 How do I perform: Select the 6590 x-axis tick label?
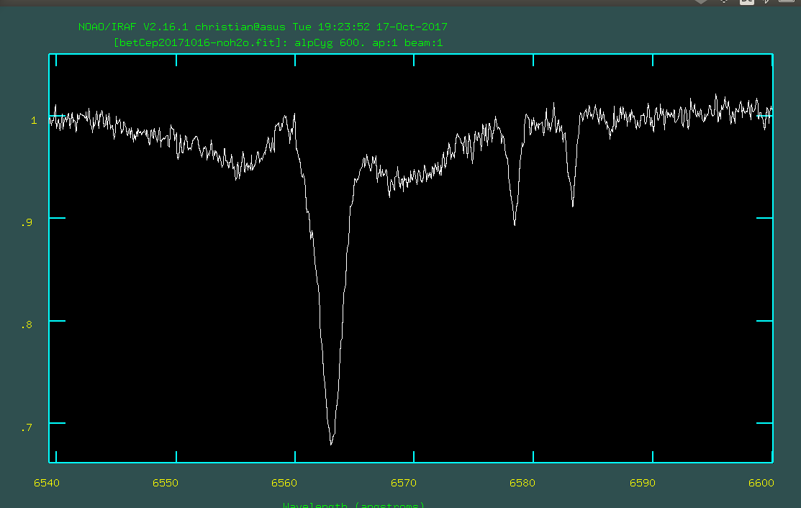coord(642,482)
